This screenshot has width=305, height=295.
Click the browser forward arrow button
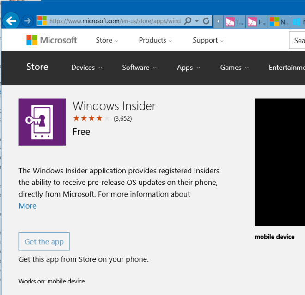pyautogui.click(x=27, y=21)
